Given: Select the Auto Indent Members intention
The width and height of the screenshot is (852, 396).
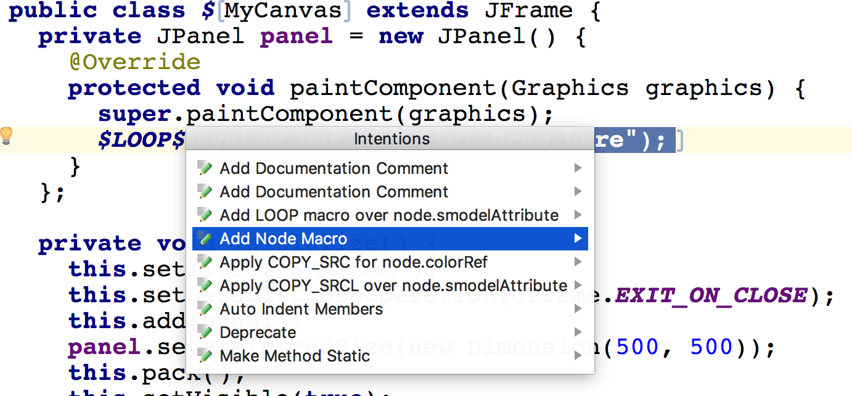Looking at the screenshot, I should pyautogui.click(x=301, y=309).
